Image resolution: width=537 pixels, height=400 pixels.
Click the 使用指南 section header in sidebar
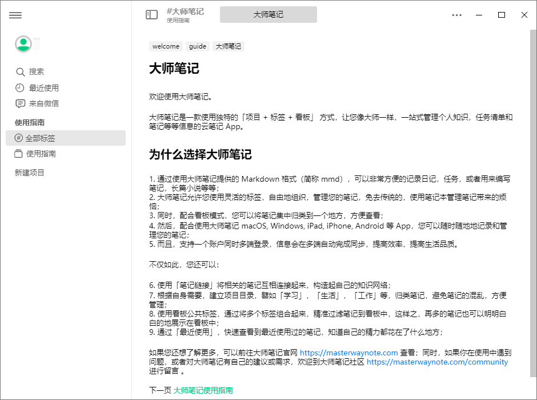tap(30, 122)
